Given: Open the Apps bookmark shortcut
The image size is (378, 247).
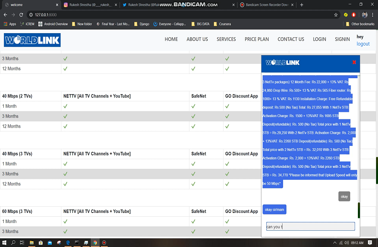Looking at the screenshot, I should (x=10, y=24).
